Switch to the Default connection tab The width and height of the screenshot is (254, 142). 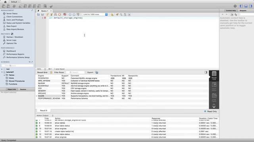(x=14, y=2)
